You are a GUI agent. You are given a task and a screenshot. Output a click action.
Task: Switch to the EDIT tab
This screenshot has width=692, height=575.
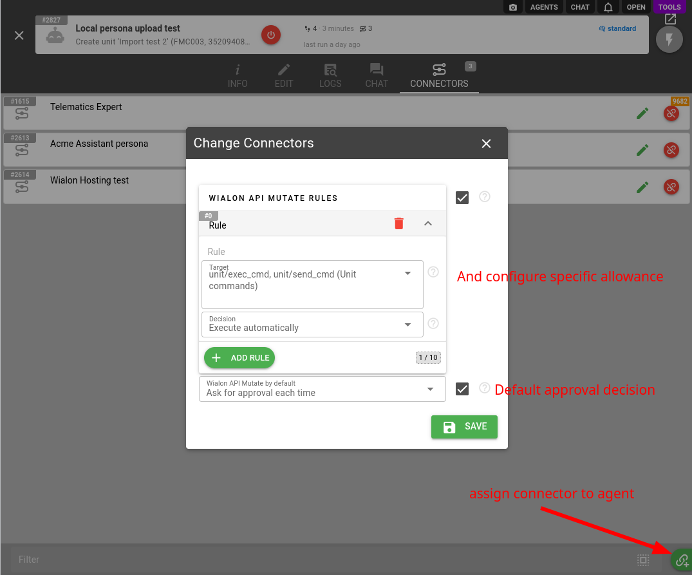pyautogui.click(x=284, y=76)
